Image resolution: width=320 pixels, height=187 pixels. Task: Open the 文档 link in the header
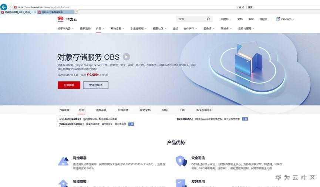click(240, 19)
